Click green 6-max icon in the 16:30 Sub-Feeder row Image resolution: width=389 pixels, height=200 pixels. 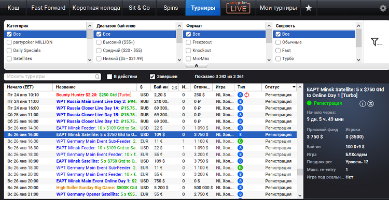pos(240,141)
